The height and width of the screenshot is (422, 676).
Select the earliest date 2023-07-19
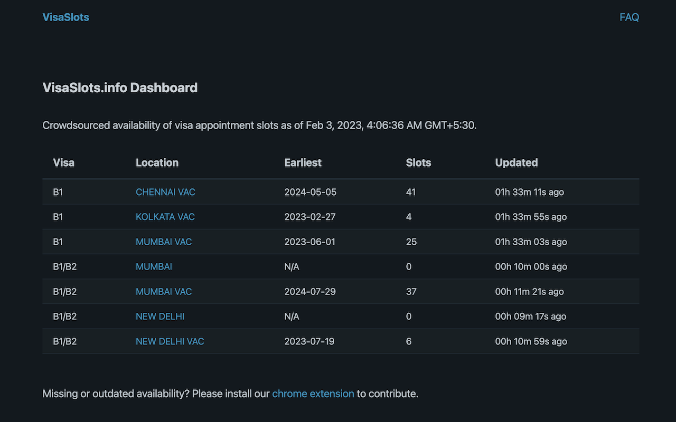point(309,341)
